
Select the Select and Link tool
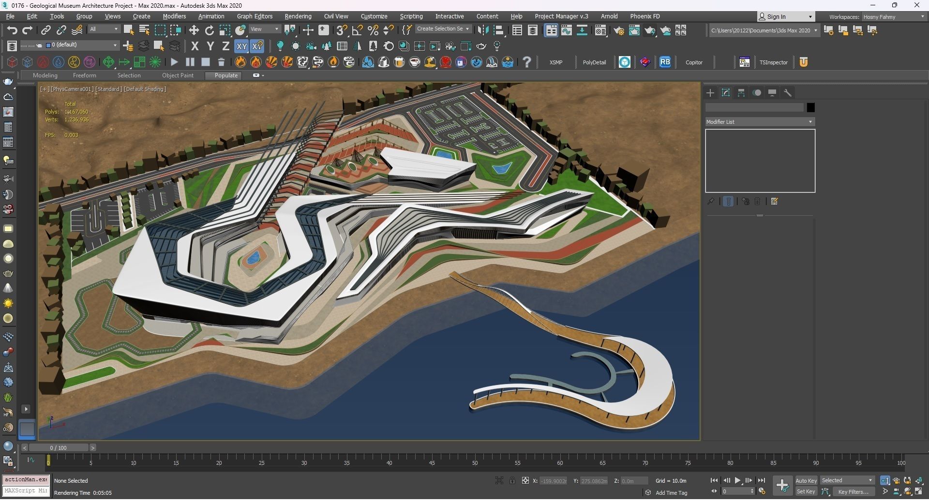45,30
